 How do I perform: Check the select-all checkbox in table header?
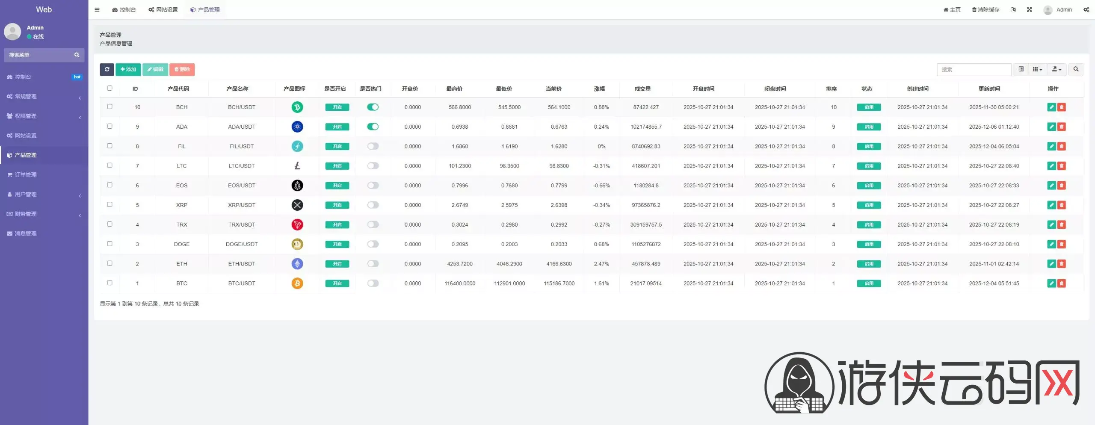pyautogui.click(x=109, y=89)
